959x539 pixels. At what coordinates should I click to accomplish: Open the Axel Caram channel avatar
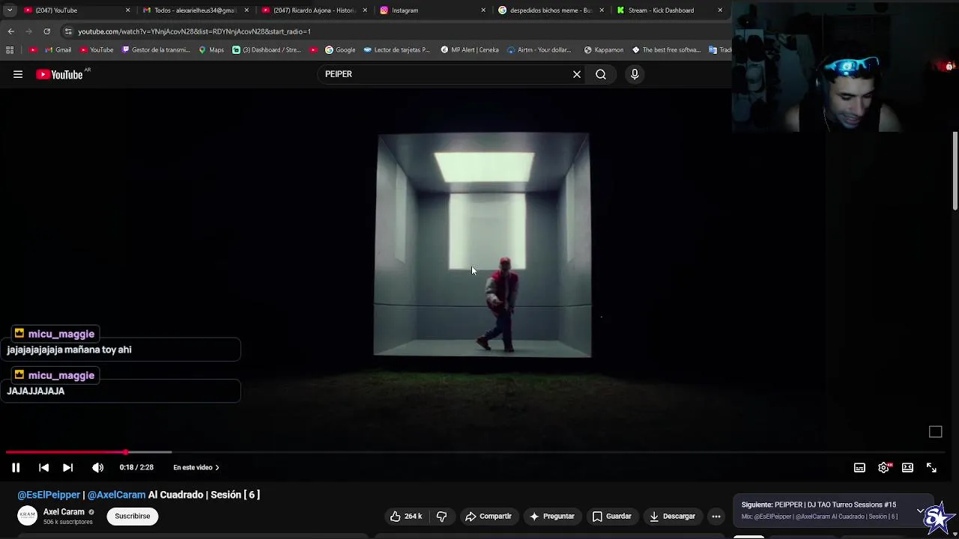(27, 516)
